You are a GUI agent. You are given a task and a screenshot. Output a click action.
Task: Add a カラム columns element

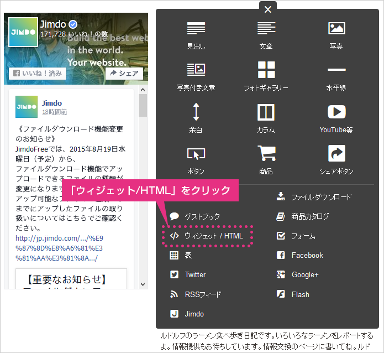pyautogui.click(x=266, y=112)
